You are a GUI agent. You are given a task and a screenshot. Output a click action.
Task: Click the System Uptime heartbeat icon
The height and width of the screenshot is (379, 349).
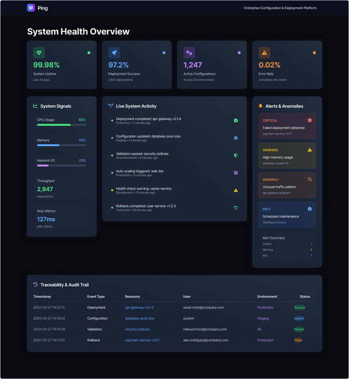(x=39, y=53)
